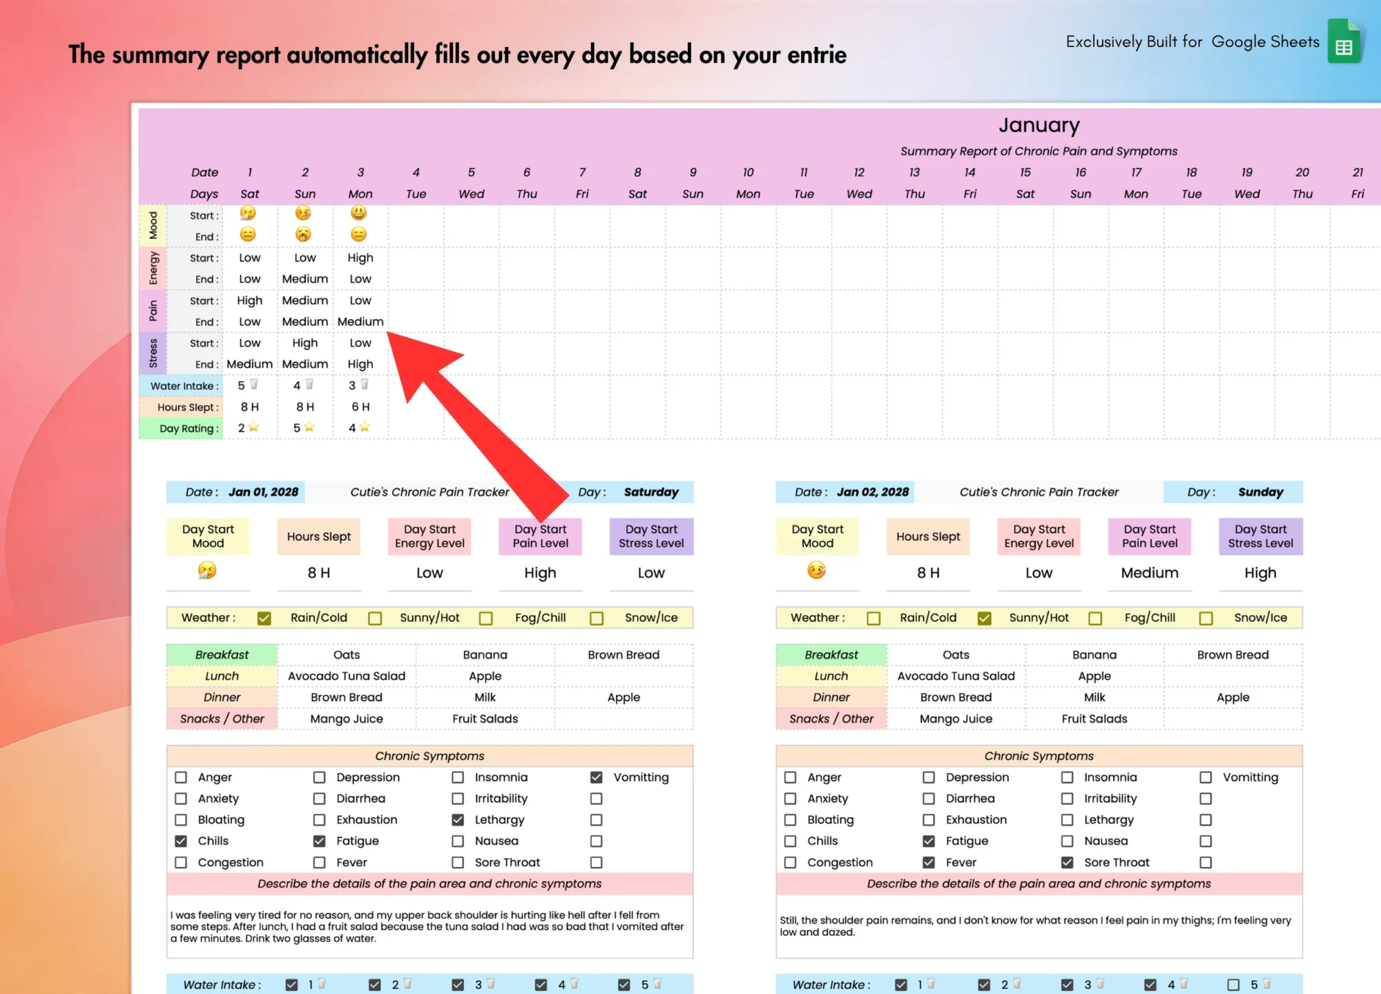This screenshot has height=994, width=1381.
Task: Uncheck Water Intake 2 box on Jan 01
Action: [375, 985]
